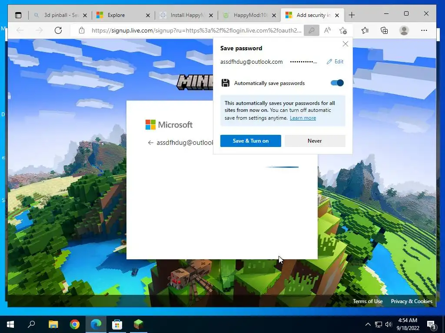This screenshot has height=333, width=445.
Task: Open a new tab with plus button
Action: click(352, 15)
